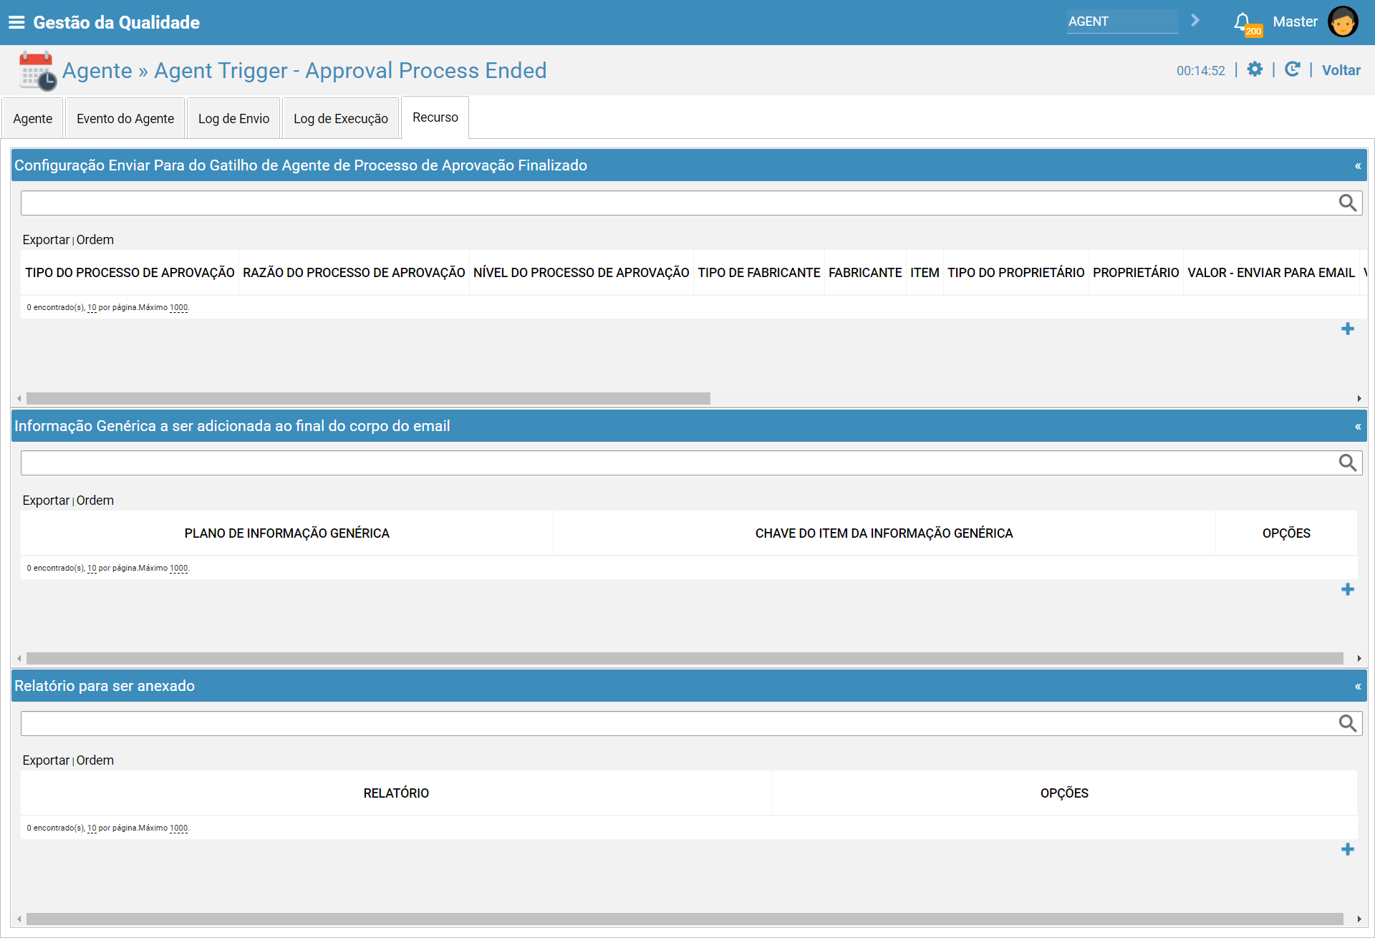Click the Master username label

pyautogui.click(x=1295, y=21)
